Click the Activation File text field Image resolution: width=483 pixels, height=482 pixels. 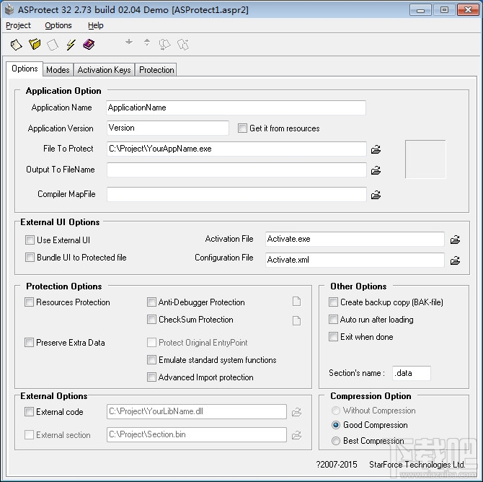click(x=355, y=239)
